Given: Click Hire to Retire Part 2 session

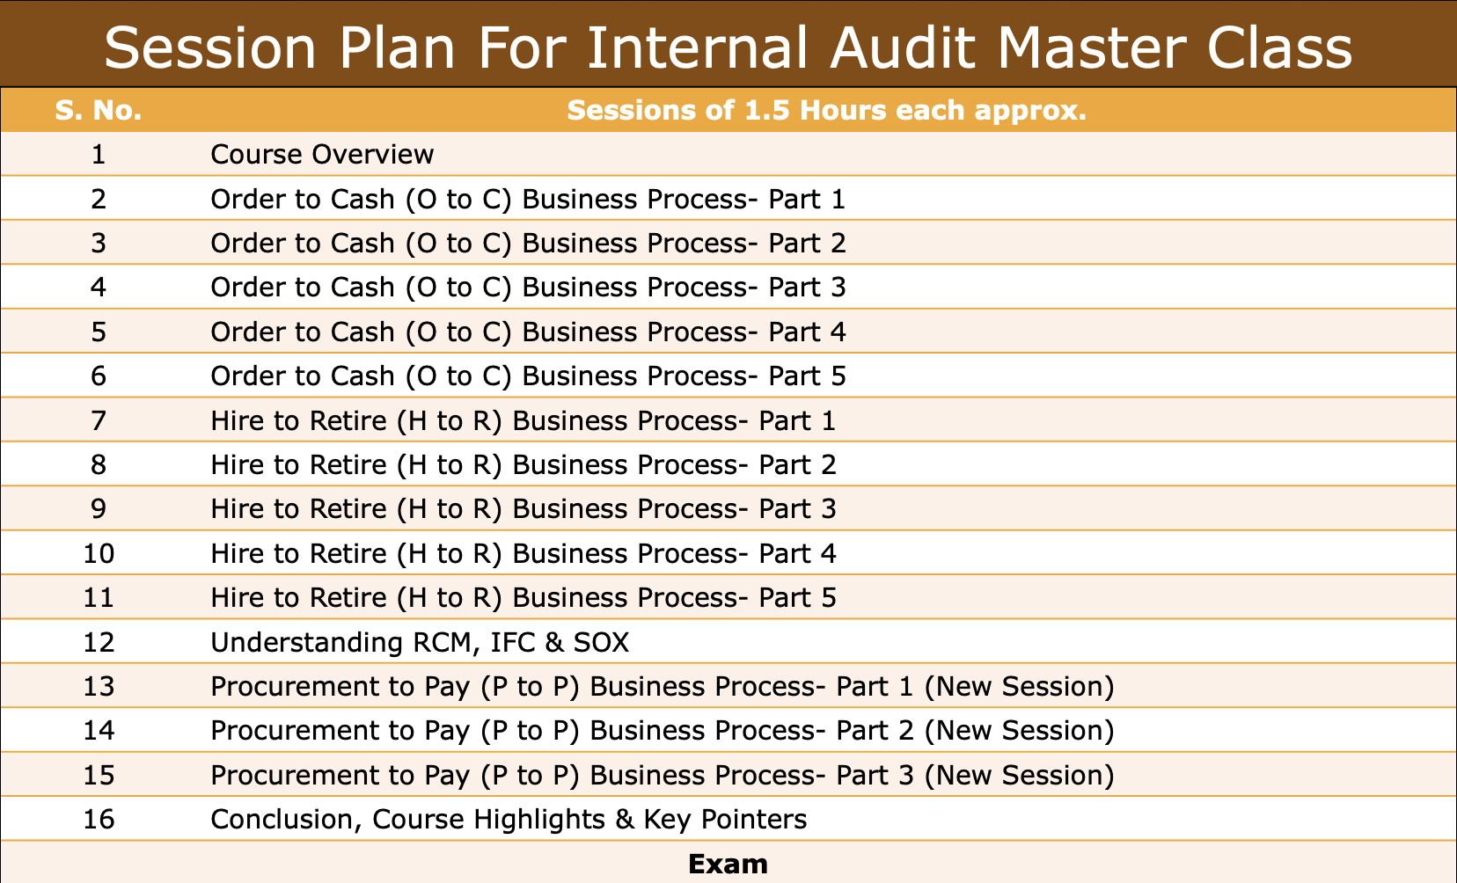Looking at the screenshot, I should coord(523,465).
